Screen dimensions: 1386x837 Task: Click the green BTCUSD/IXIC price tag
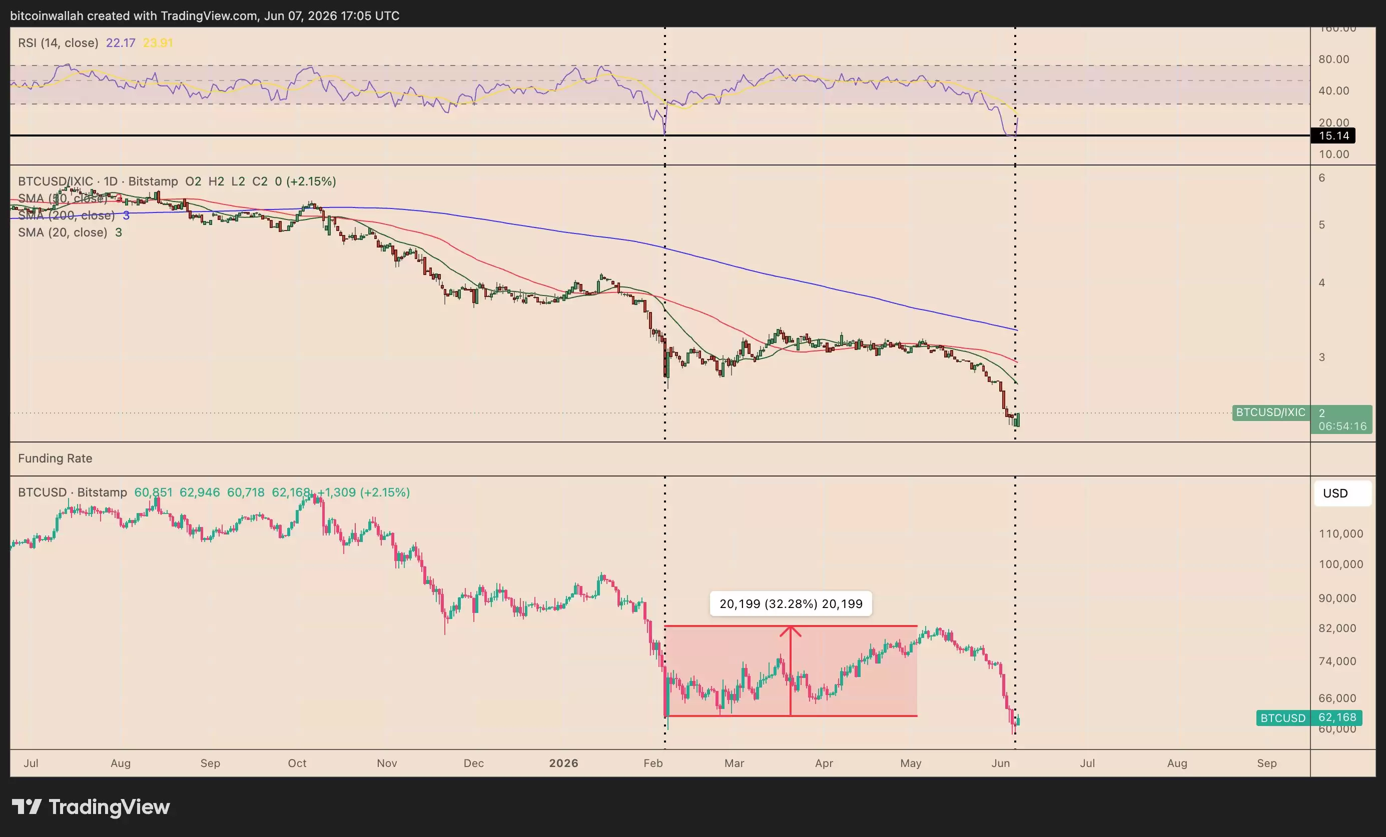(x=1271, y=412)
